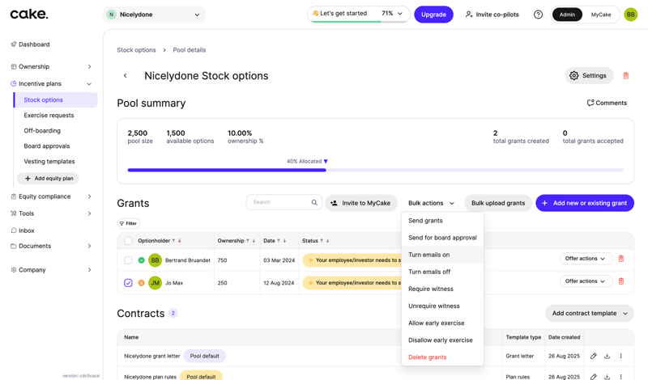Toggle the select-all grants checkbox
This screenshot has width=648, height=380.
tap(128, 241)
